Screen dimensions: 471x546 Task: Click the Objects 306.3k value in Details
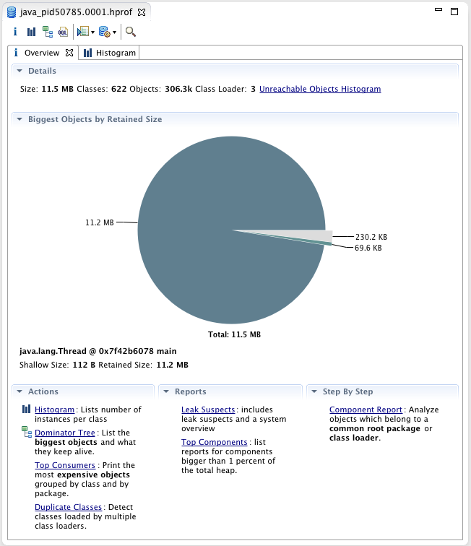pyautogui.click(x=178, y=89)
